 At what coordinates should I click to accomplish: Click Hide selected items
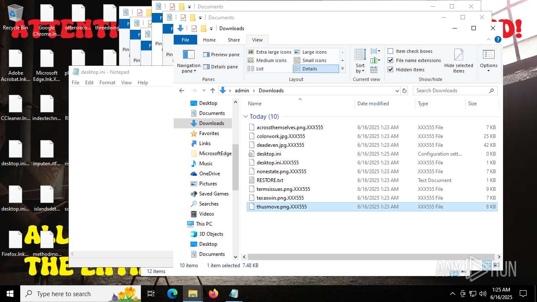tap(459, 61)
